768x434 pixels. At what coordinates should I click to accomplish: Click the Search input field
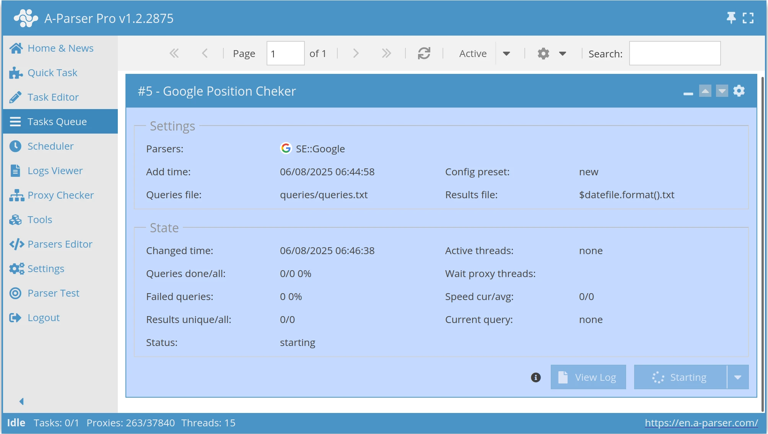point(675,54)
